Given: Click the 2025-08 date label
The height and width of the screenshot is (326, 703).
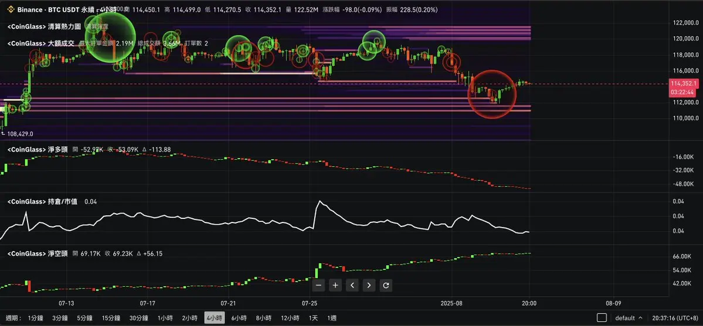Looking at the screenshot, I should [453, 303].
